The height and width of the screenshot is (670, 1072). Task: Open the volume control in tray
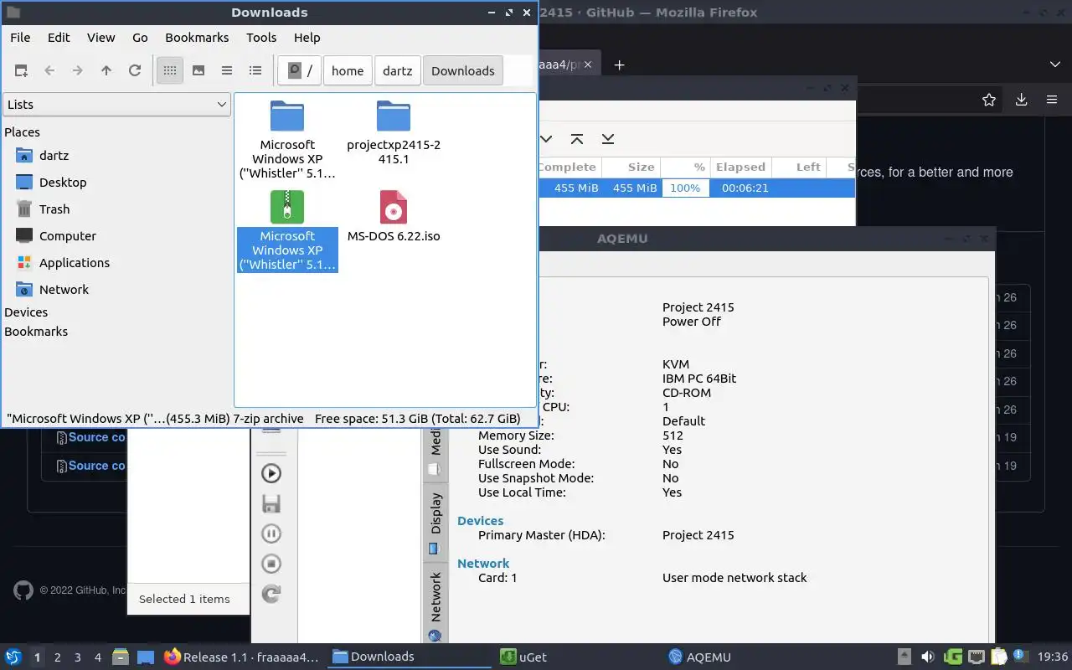click(928, 657)
